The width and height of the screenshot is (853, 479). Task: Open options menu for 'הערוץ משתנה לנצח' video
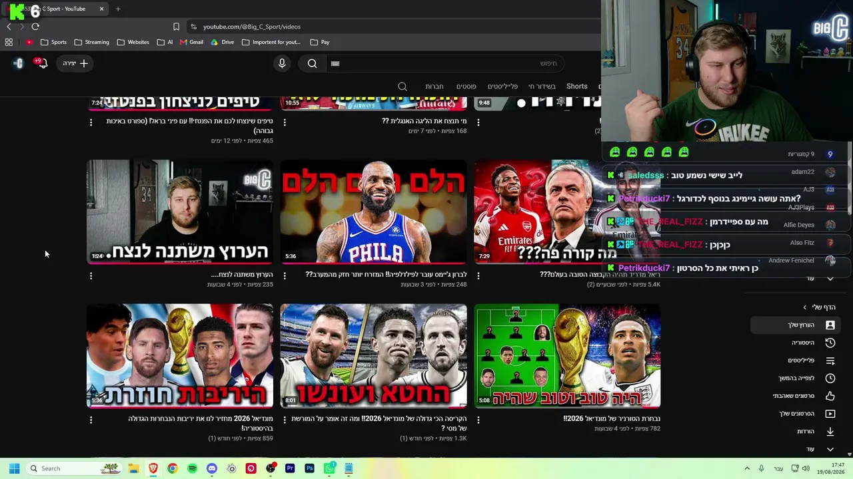[x=91, y=275]
